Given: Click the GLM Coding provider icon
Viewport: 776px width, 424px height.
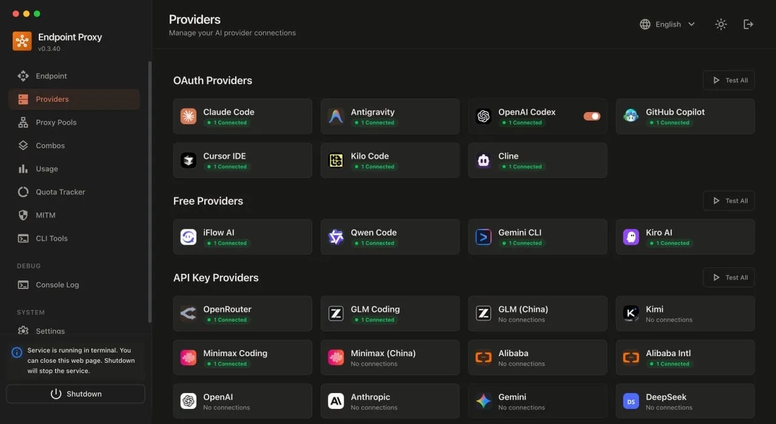Looking at the screenshot, I should coord(336,314).
